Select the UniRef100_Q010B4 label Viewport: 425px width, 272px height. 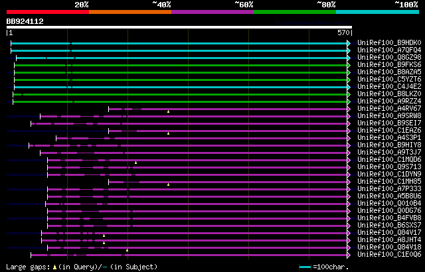[x=389, y=204]
